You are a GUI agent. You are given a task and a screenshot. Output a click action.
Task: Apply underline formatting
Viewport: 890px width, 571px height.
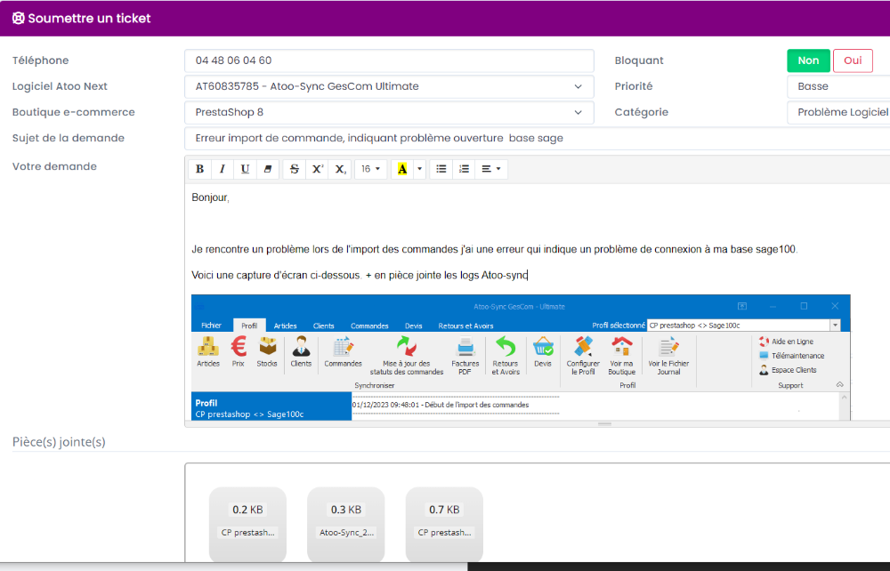click(246, 169)
